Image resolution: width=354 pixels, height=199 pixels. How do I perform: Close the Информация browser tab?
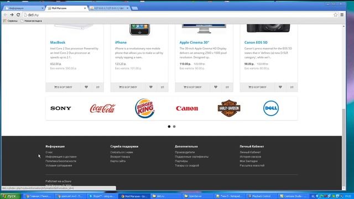click(43, 8)
